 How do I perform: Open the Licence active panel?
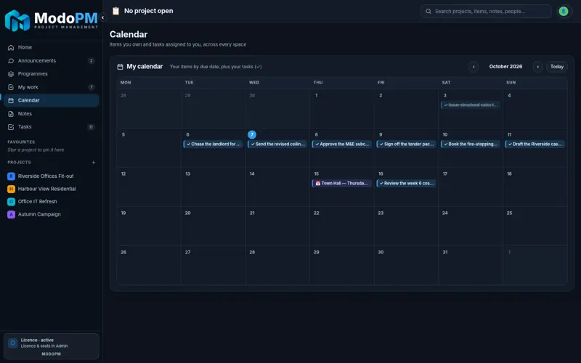click(x=51, y=346)
